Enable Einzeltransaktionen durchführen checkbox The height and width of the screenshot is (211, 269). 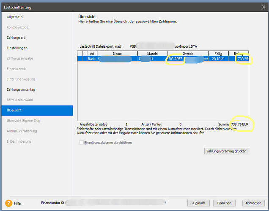tap(82, 143)
